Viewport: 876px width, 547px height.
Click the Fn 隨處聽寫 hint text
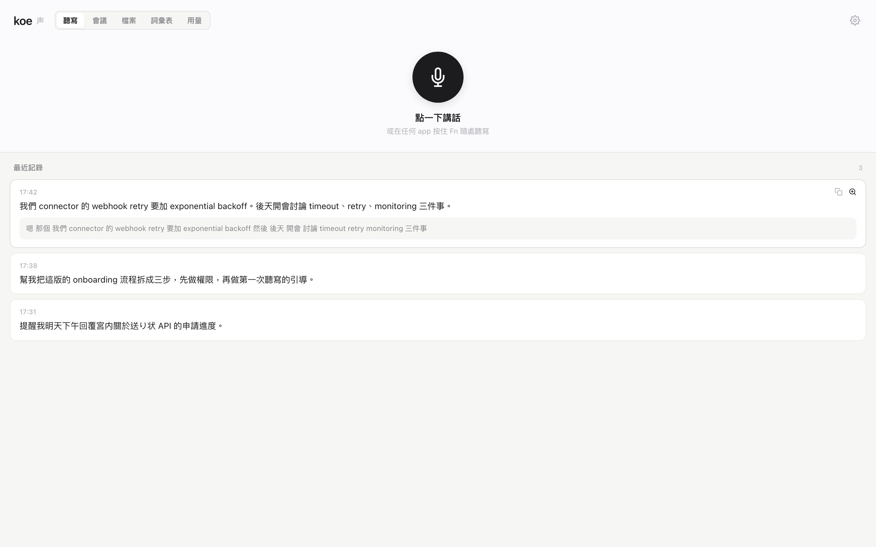tap(438, 131)
